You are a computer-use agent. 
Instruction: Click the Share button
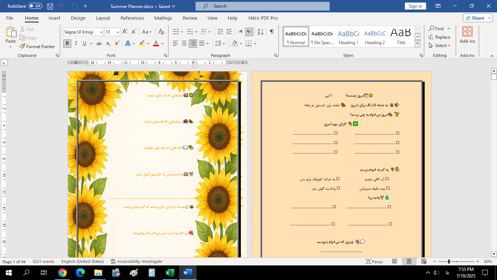pyautogui.click(x=477, y=18)
